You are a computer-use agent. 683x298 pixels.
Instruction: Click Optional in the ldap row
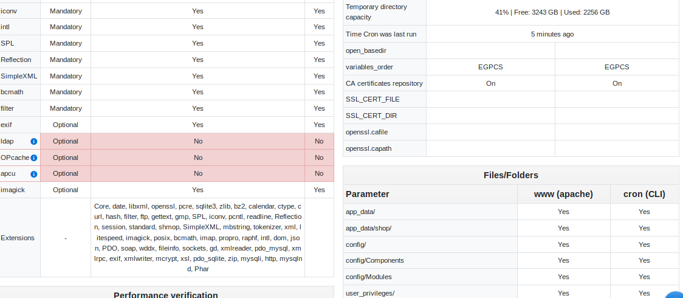(66, 141)
